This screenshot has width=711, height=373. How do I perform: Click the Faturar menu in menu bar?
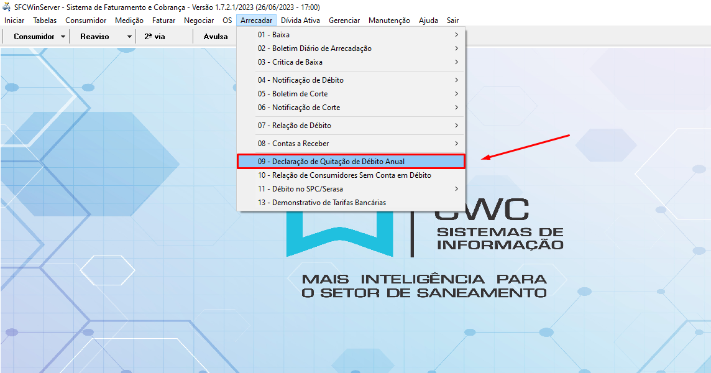[163, 21]
